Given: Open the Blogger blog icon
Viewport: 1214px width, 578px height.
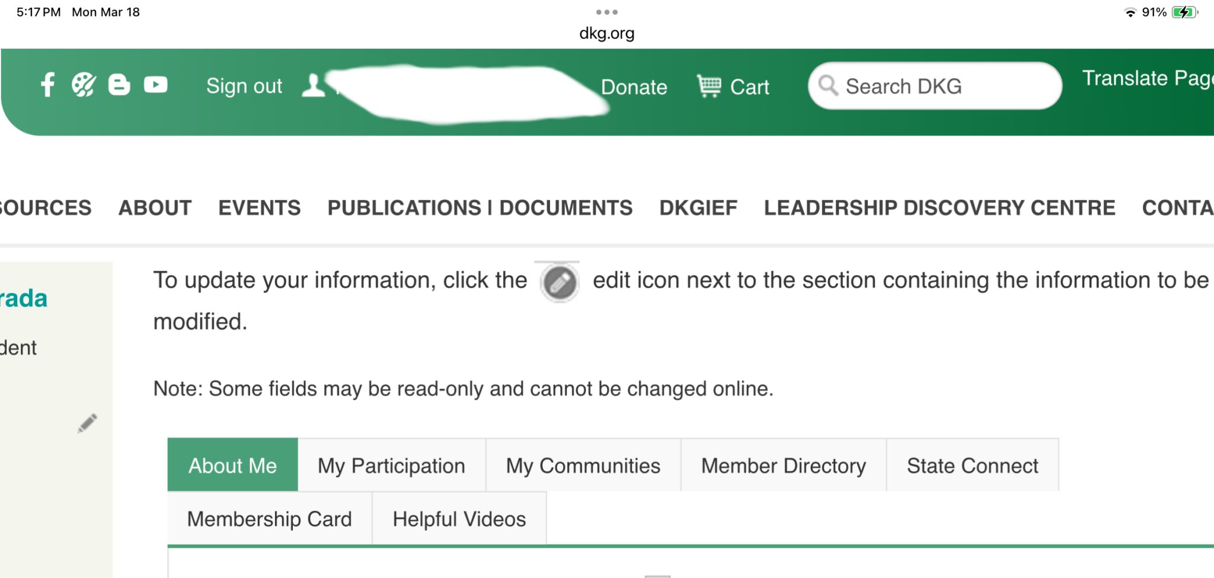Looking at the screenshot, I should coord(119,85).
